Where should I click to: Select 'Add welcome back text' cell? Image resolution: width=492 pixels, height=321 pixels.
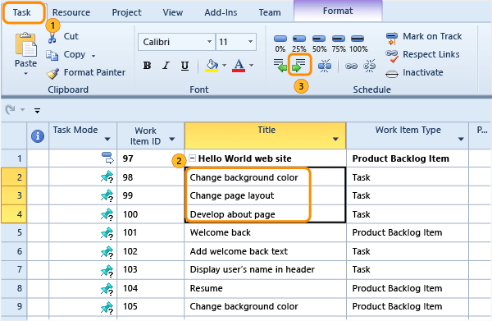click(265, 251)
